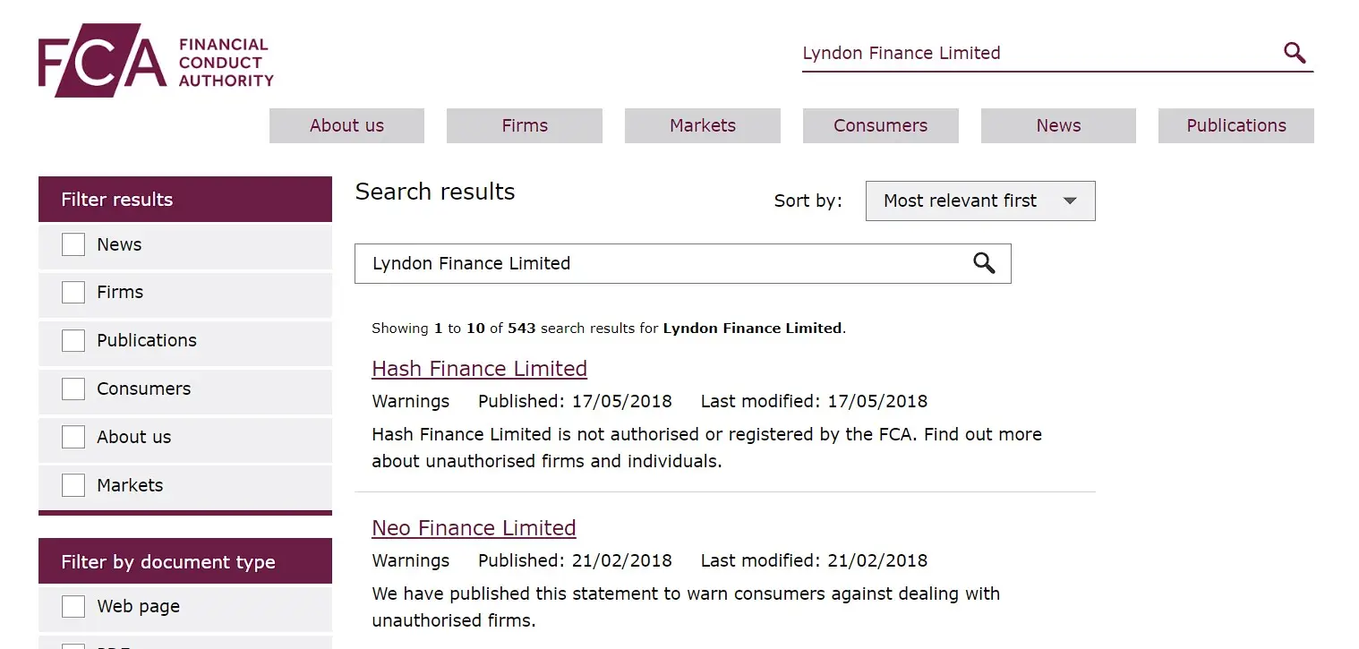The height and width of the screenshot is (649, 1359).
Task: Select the About us filter checkbox
Action: [73, 437]
